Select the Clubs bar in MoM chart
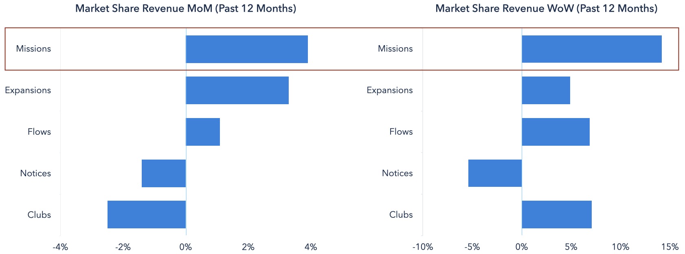Image resolution: width=685 pixels, height=254 pixels. (147, 215)
